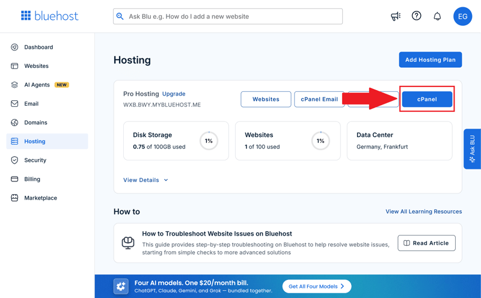This screenshot has height=298, width=481.
Task: Click the Upgrade link next to Pro Hosting
Action: (174, 94)
